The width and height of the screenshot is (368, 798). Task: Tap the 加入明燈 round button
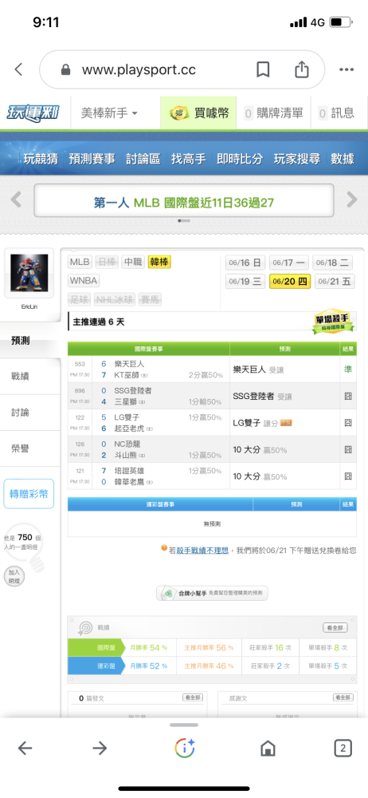click(x=14, y=577)
